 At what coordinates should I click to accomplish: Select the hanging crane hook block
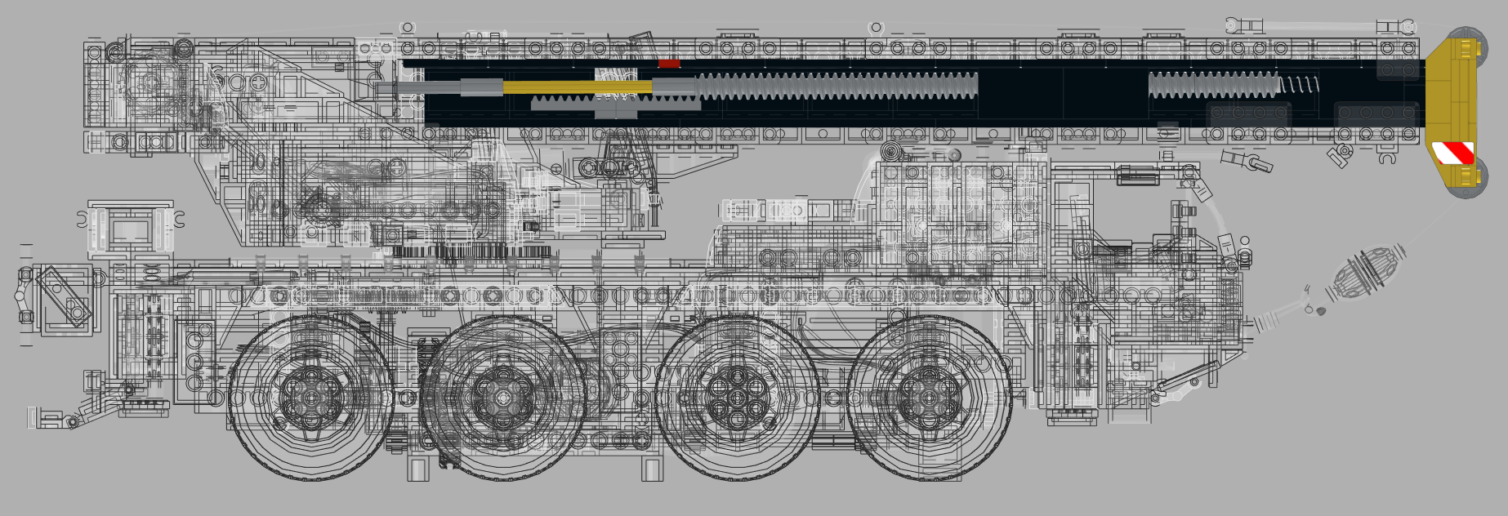tap(1366, 273)
